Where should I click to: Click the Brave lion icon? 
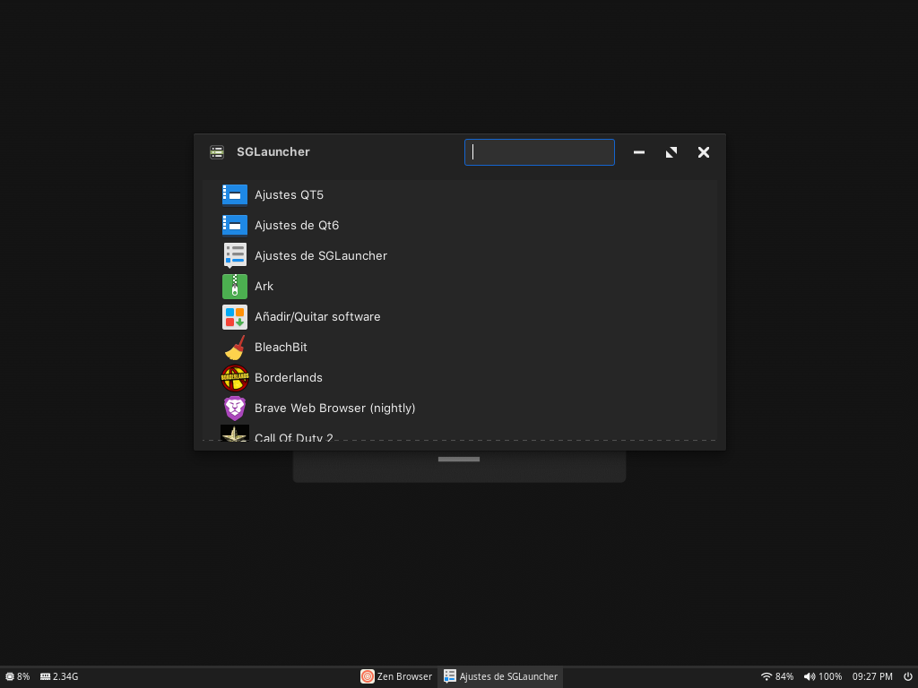coord(235,408)
